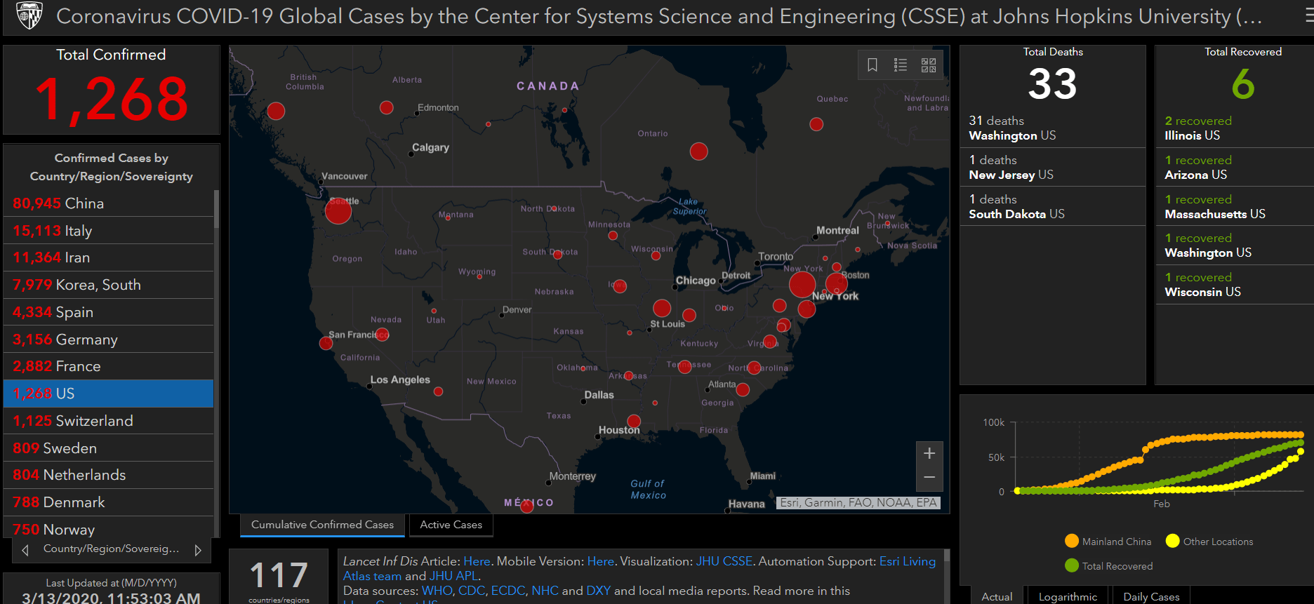This screenshot has width=1314, height=604.
Task: Click 1 deaths South Dakota US entry
Action: tap(1052, 206)
